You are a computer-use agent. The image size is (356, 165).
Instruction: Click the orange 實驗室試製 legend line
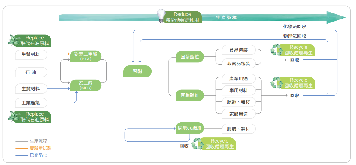click(x=21, y=148)
